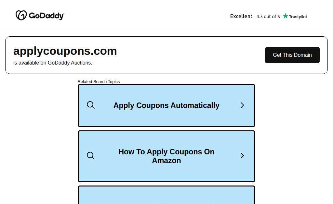Click the GoDaddy heart logo icon
The height and width of the screenshot is (204, 333).
click(21, 15)
